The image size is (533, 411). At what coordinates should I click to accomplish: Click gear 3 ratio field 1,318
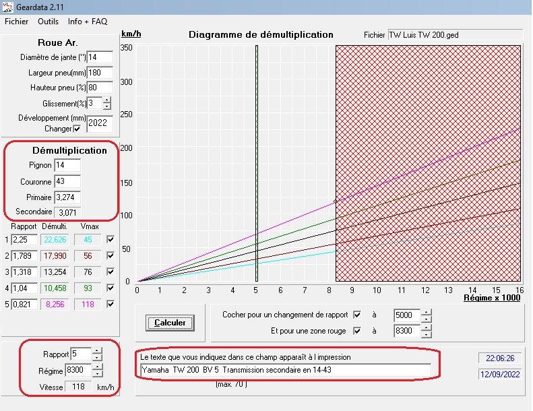click(24, 272)
